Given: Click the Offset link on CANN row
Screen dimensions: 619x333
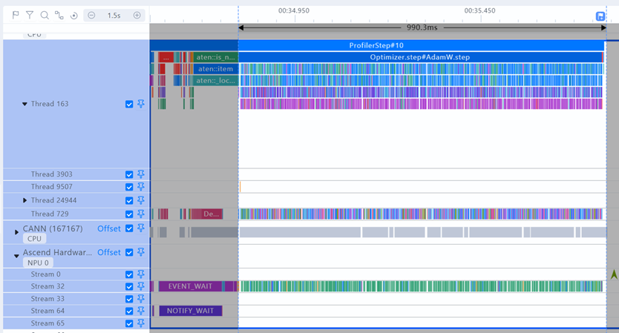Looking at the screenshot, I should pos(109,228).
